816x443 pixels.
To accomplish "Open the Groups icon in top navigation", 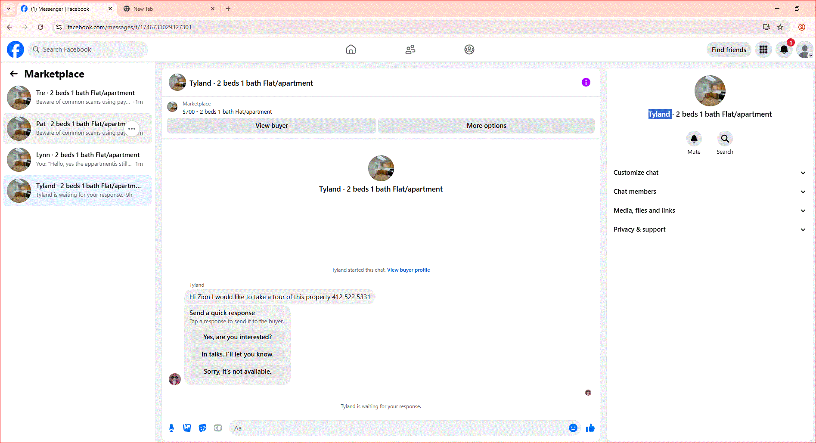I will pos(469,50).
